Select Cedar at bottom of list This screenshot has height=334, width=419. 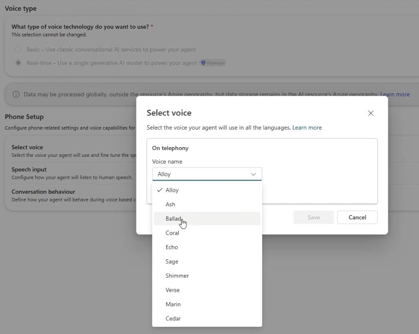[x=207, y=318]
